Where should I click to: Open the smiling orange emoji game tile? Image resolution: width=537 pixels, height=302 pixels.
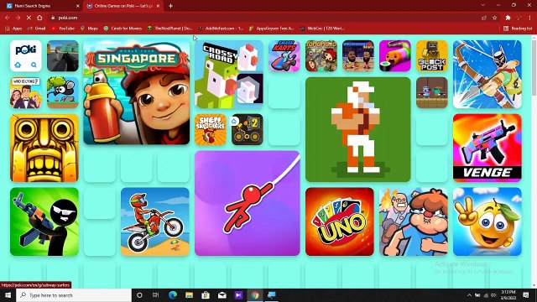click(487, 221)
